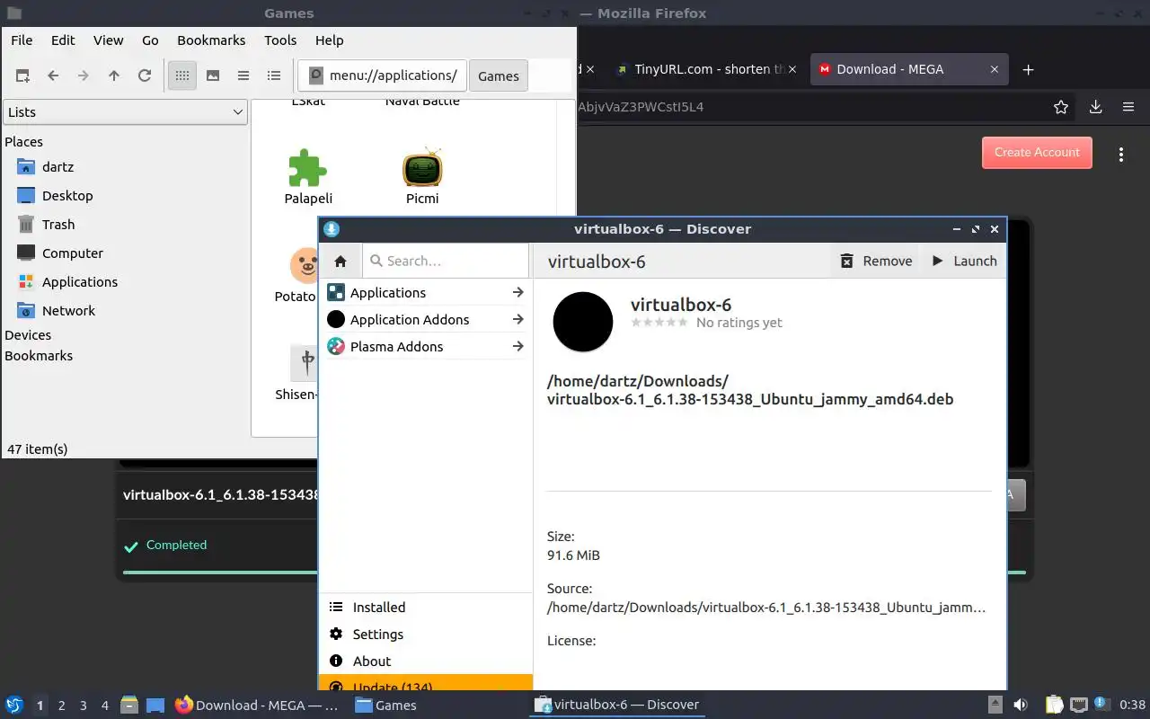Open a new Firefox tab
Viewport: 1150px width, 719px height.
(1029, 69)
